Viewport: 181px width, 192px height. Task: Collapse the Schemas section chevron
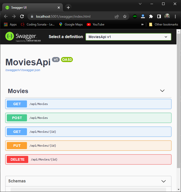click(x=163, y=181)
